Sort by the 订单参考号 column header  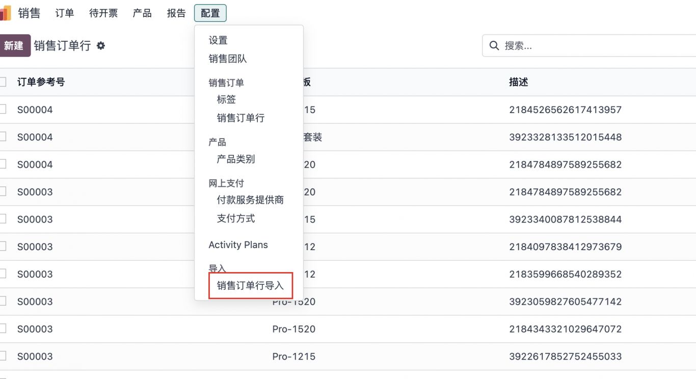[41, 82]
